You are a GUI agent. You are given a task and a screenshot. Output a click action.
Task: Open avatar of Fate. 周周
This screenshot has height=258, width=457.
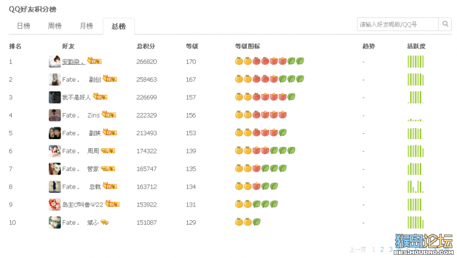tap(55, 151)
